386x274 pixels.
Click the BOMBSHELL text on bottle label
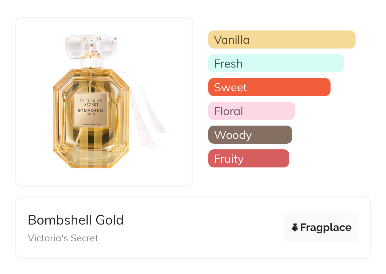[x=91, y=111]
